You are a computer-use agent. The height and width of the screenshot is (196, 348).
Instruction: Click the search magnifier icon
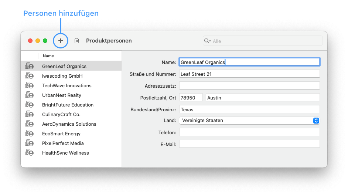coord(207,41)
